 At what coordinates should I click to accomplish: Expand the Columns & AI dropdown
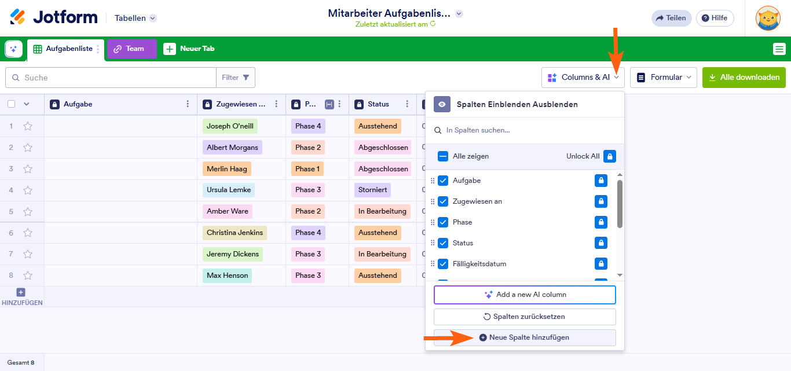(583, 78)
